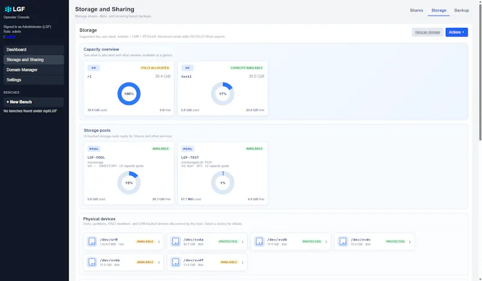This screenshot has width=482, height=281.
Task: Select Storage and Sharing sidebar item
Action: click(x=34, y=60)
